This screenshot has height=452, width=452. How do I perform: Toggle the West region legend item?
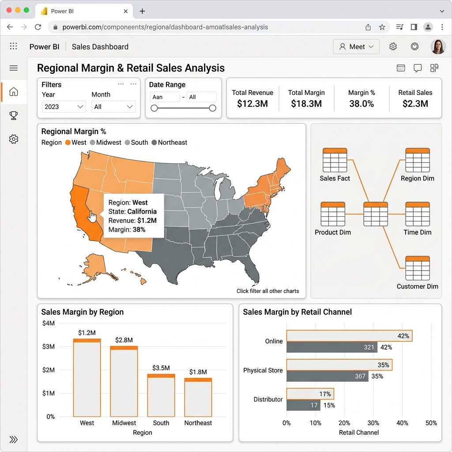tap(75, 143)
